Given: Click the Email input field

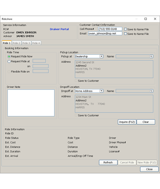Looking at the screenshot, I should [x=105, y=34].
